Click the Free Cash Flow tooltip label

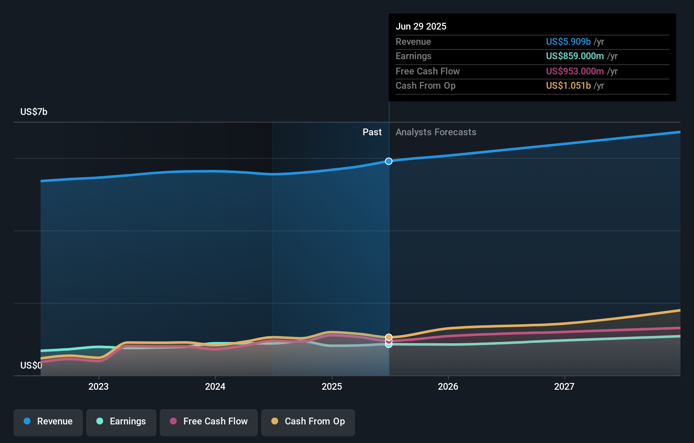point(428,71)
